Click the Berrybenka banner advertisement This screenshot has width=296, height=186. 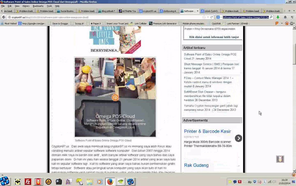coord(115,40)
